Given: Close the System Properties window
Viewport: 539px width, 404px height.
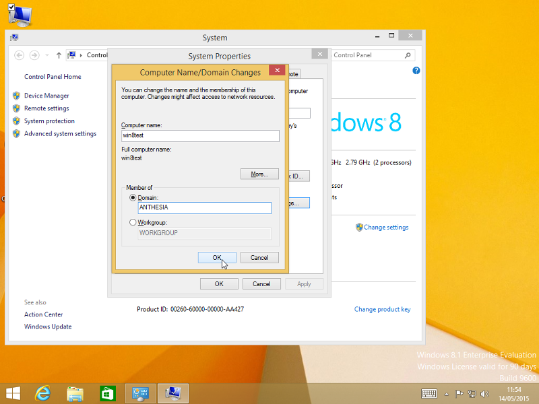Looking at the screenshot, I should 319,54.
